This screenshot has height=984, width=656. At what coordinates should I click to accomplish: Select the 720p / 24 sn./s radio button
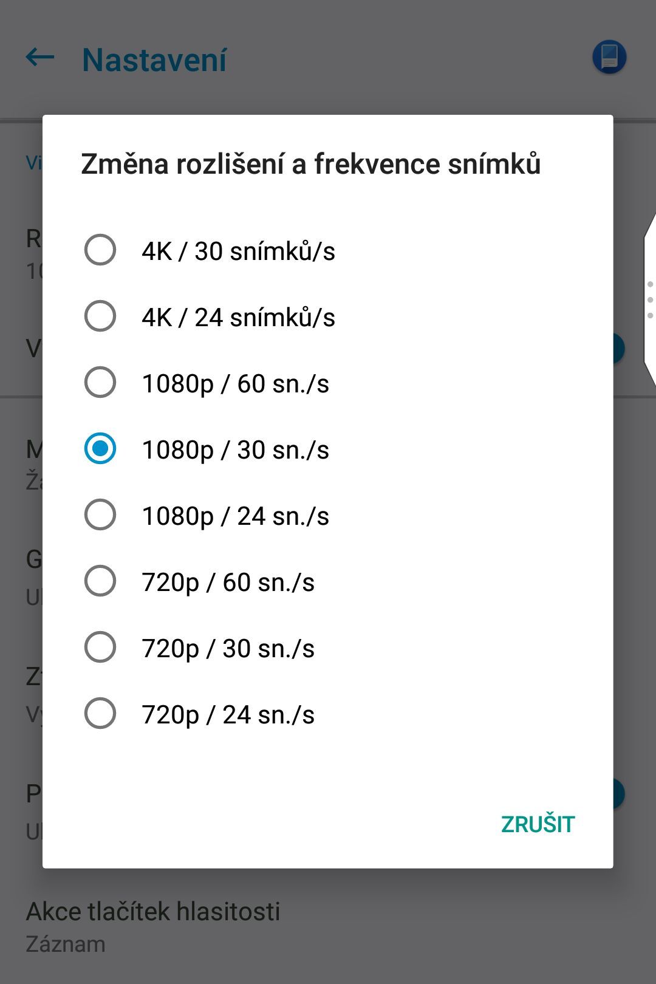click(x=100, y=714)
